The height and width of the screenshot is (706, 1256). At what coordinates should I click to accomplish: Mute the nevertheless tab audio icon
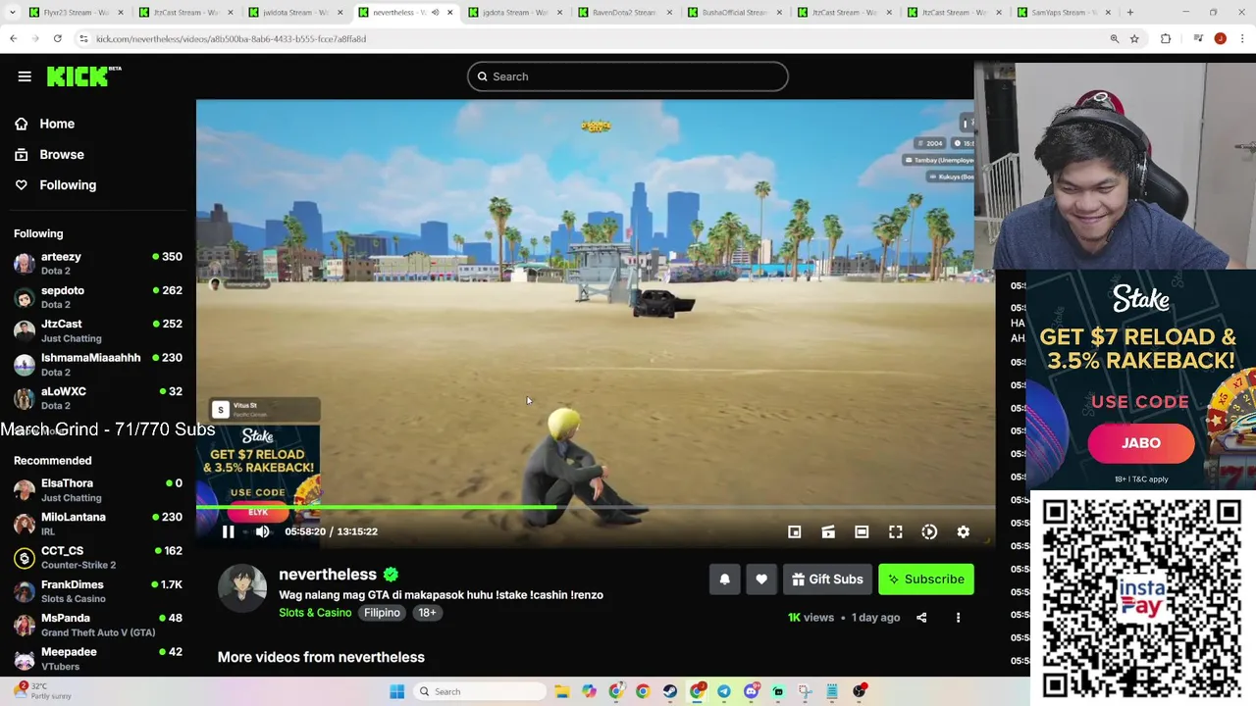coord(435,13)
